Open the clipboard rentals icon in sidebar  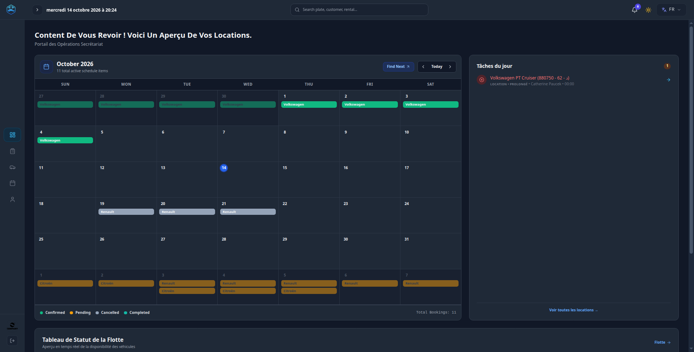coord(12,151)
